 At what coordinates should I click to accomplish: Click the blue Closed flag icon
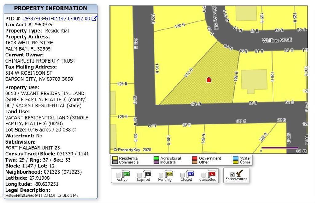190,174
